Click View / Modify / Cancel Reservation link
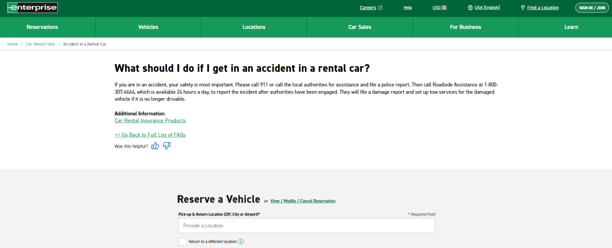This screenshot has height=248, width=612. (303, 201)
